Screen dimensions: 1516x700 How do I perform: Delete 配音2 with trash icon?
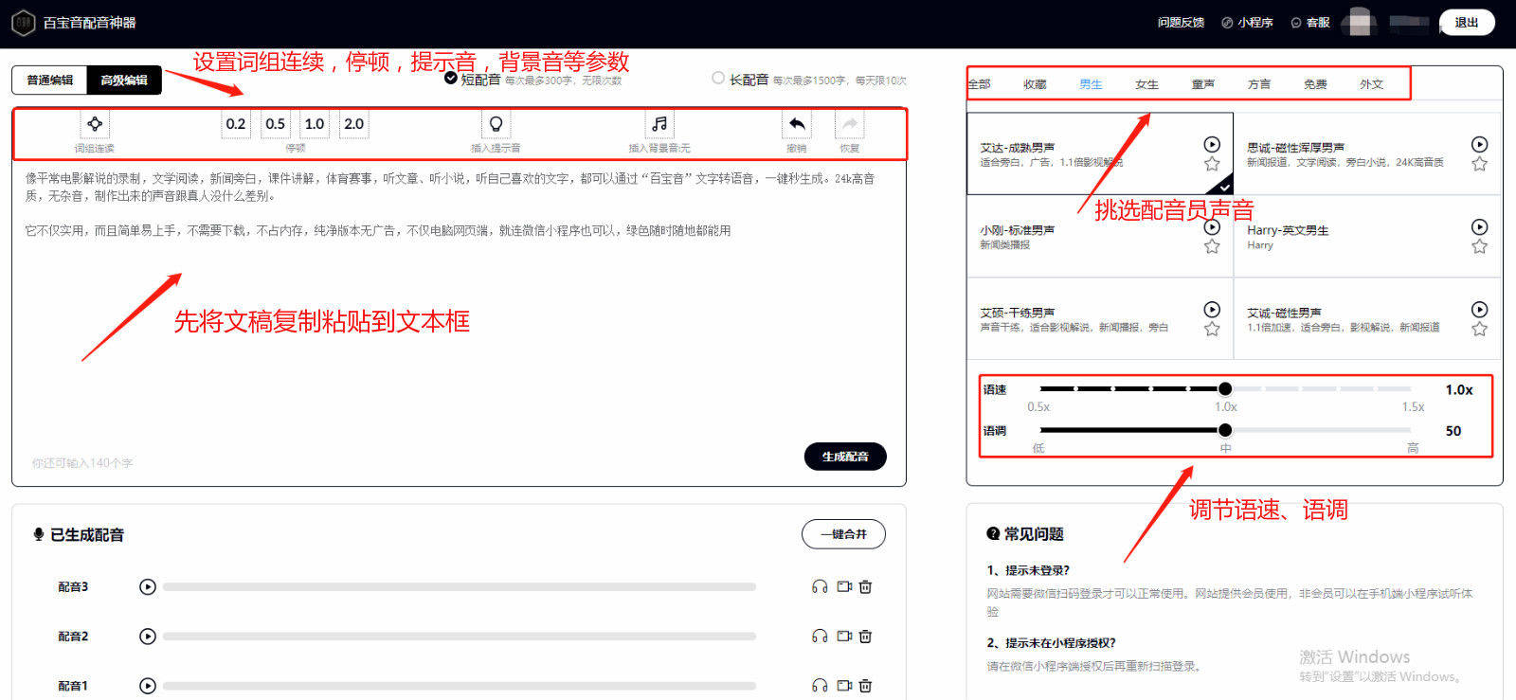pos(865,636)
